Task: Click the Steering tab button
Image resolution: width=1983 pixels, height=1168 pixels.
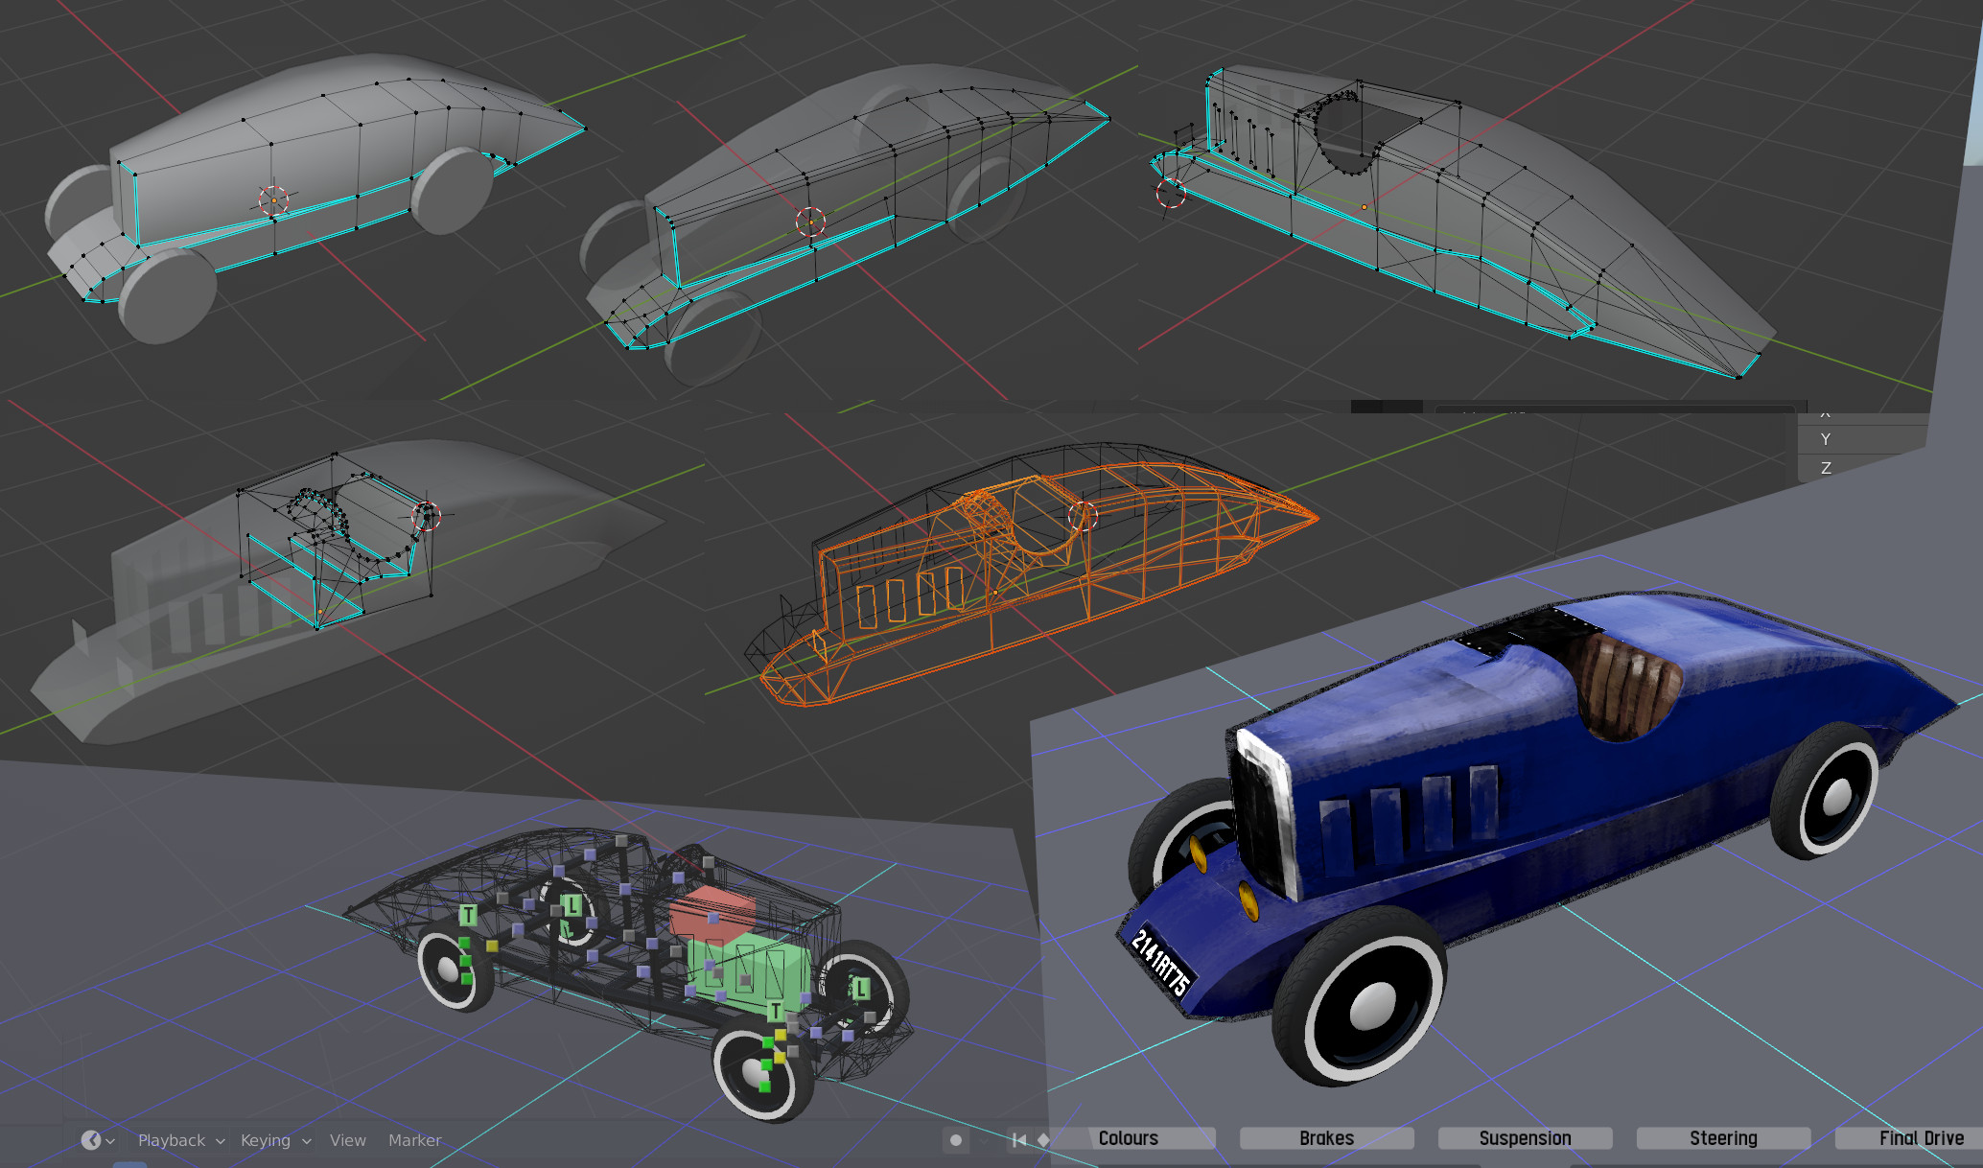Action: (x=1723, y=1138)
